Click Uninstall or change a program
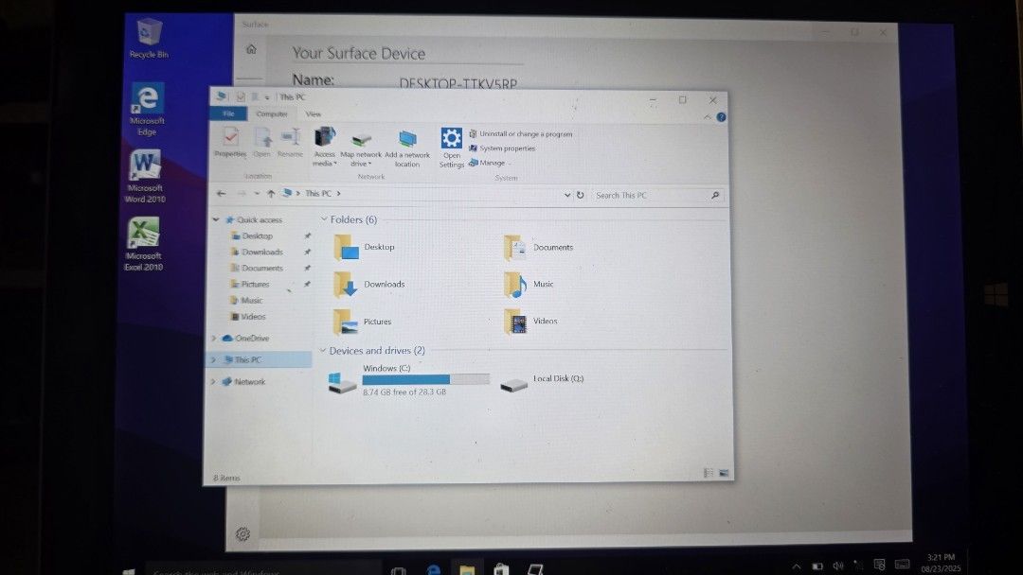This screenshot has height=575, width=1023. click(521, 133)
